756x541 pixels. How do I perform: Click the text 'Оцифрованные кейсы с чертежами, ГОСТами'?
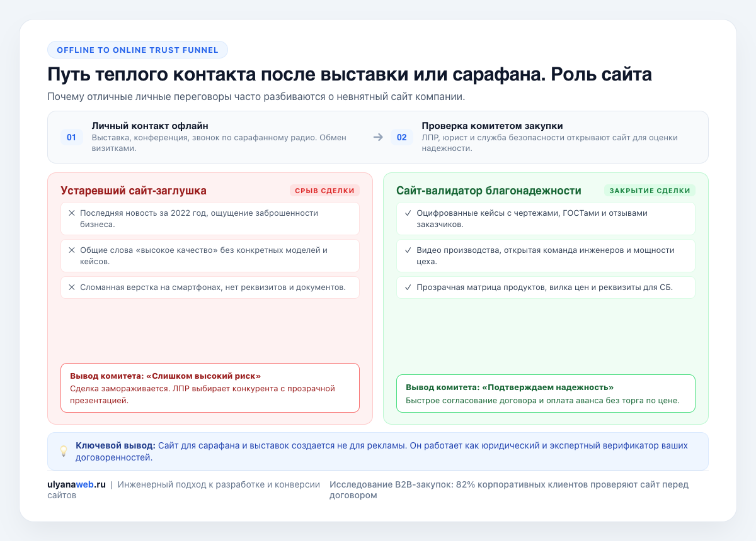click(x=532, y=218)
